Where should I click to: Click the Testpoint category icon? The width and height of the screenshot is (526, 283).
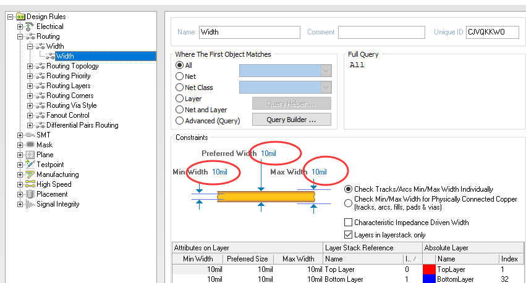click(x=30, y=164)
